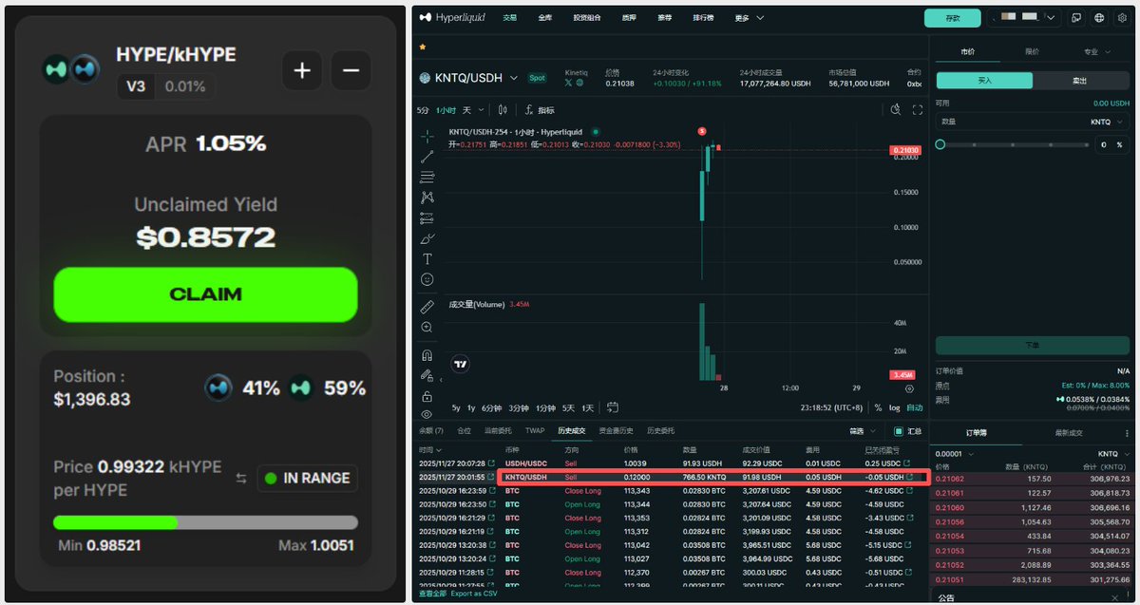Switch to the 限价 order tab

1032,52
